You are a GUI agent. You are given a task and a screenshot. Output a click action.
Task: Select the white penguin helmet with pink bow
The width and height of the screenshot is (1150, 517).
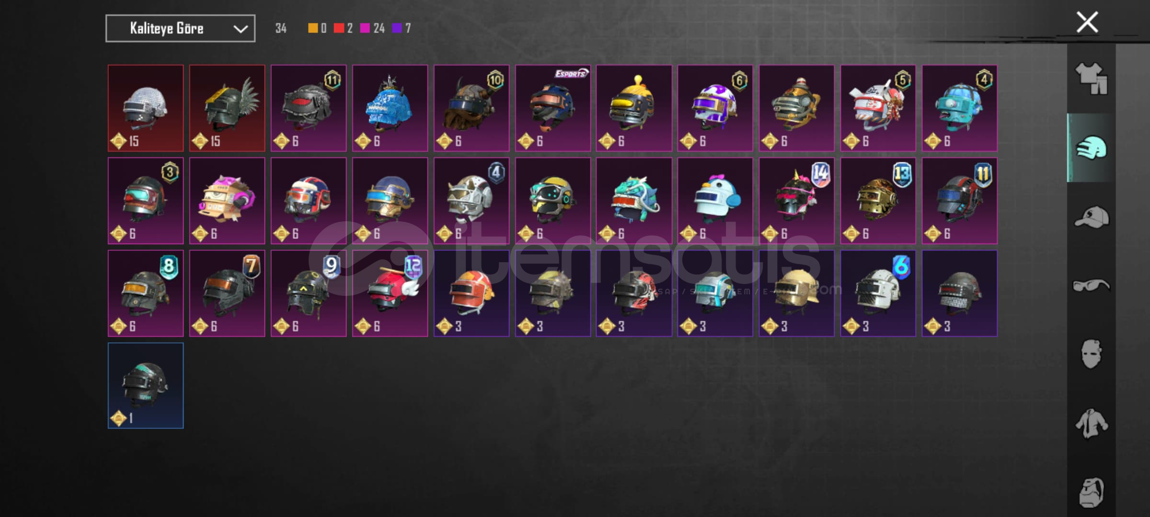coord(715,201)
